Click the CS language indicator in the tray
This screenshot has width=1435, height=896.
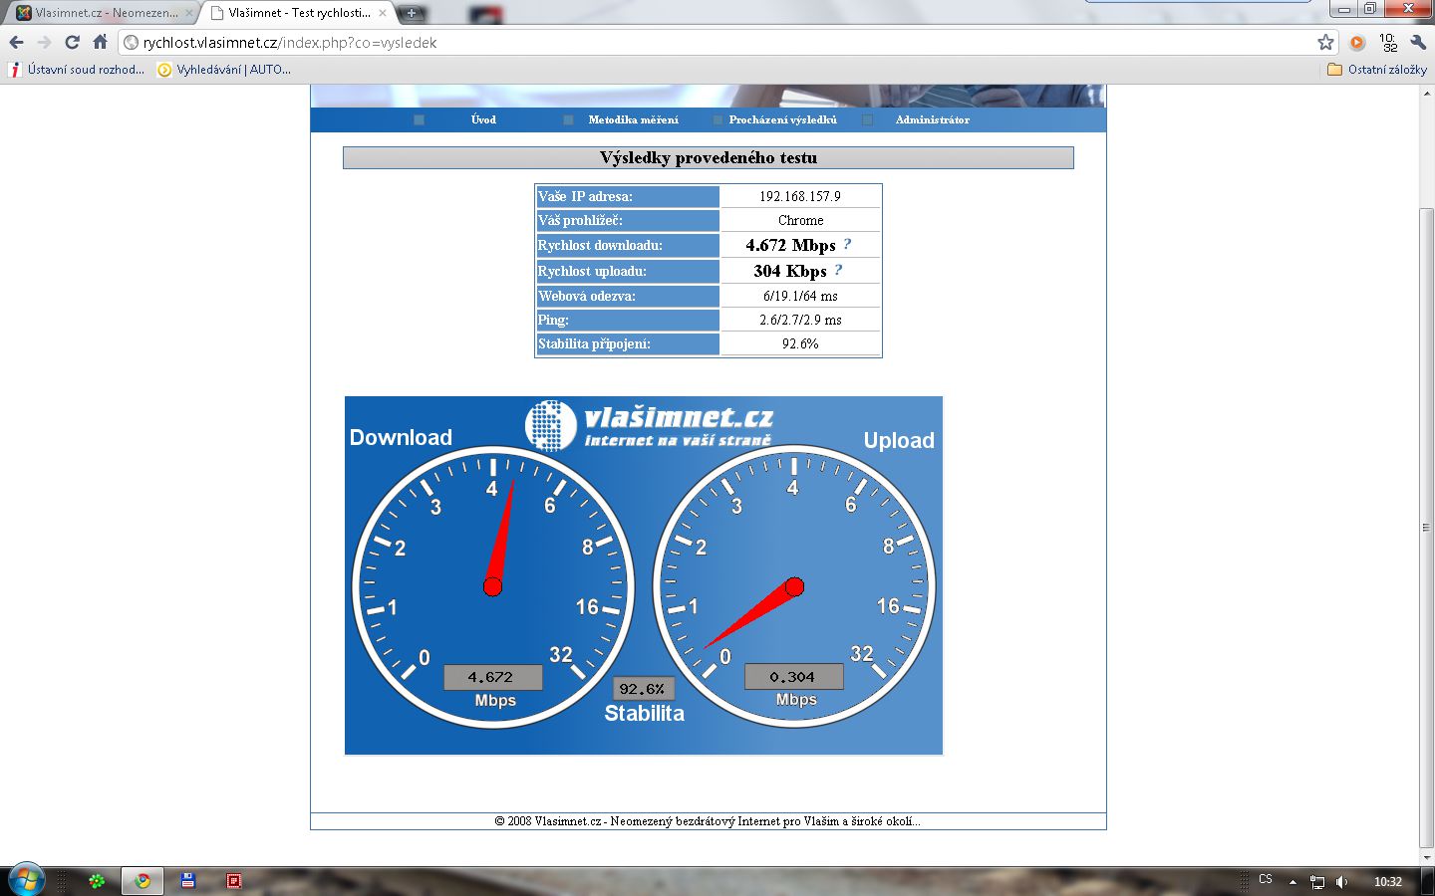1266,880
